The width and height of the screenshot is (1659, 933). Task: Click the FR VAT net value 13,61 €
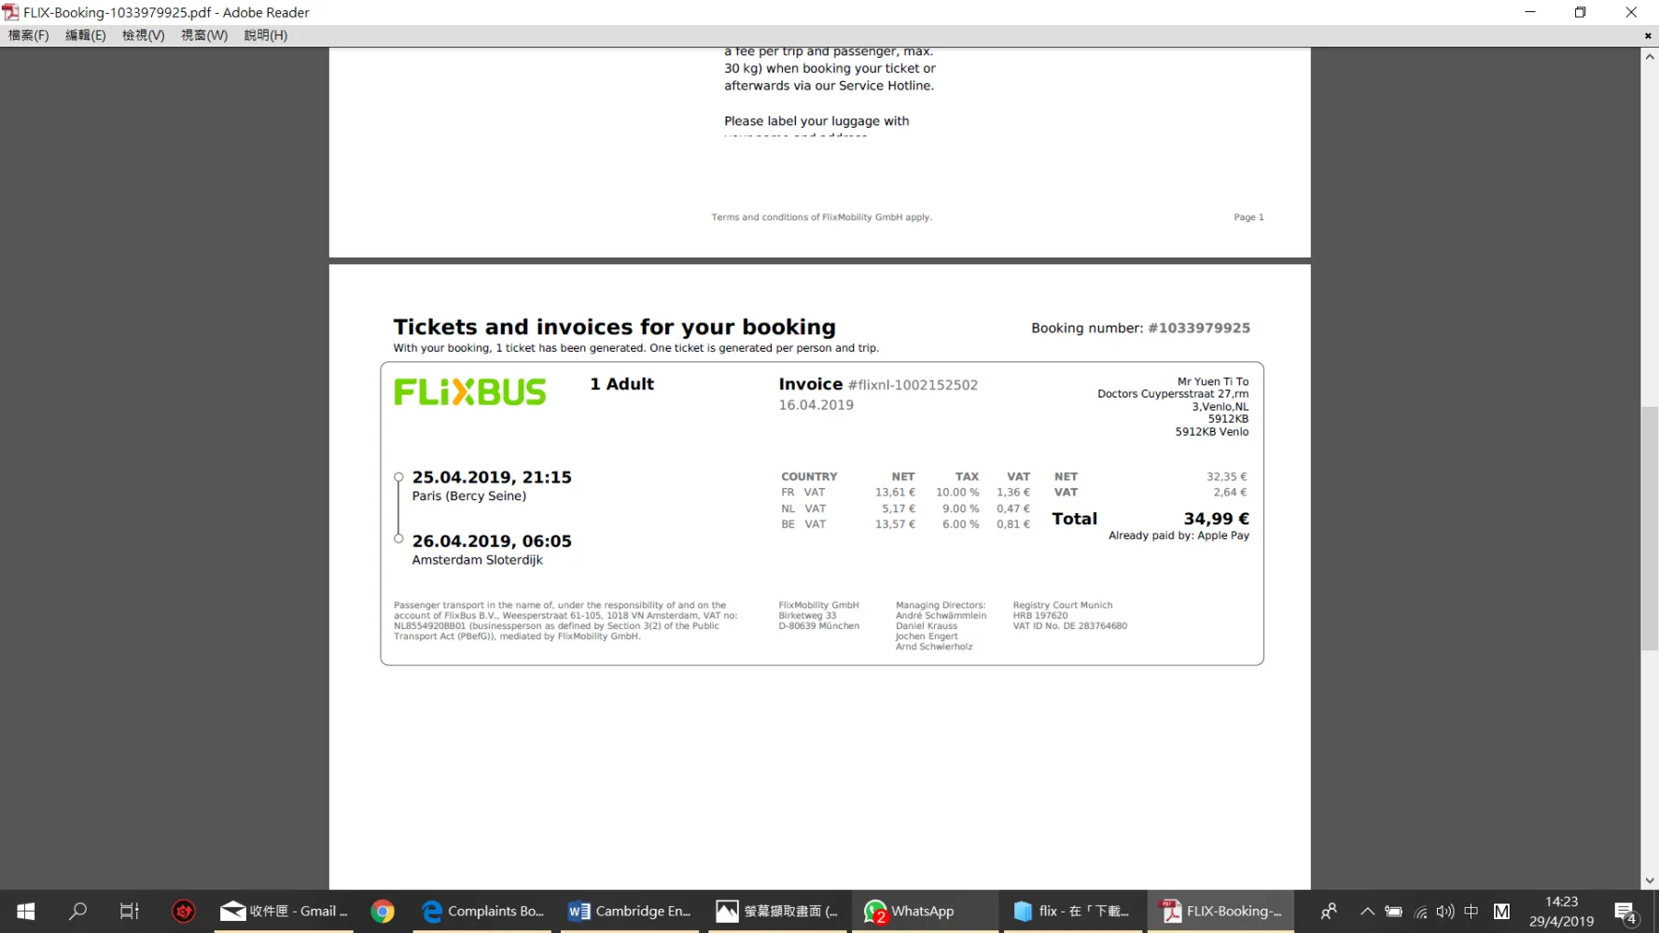tap(895, 493)
